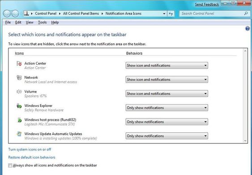252x175 pixels.
Task: Open the Edit menu
Action: (18, 22)
